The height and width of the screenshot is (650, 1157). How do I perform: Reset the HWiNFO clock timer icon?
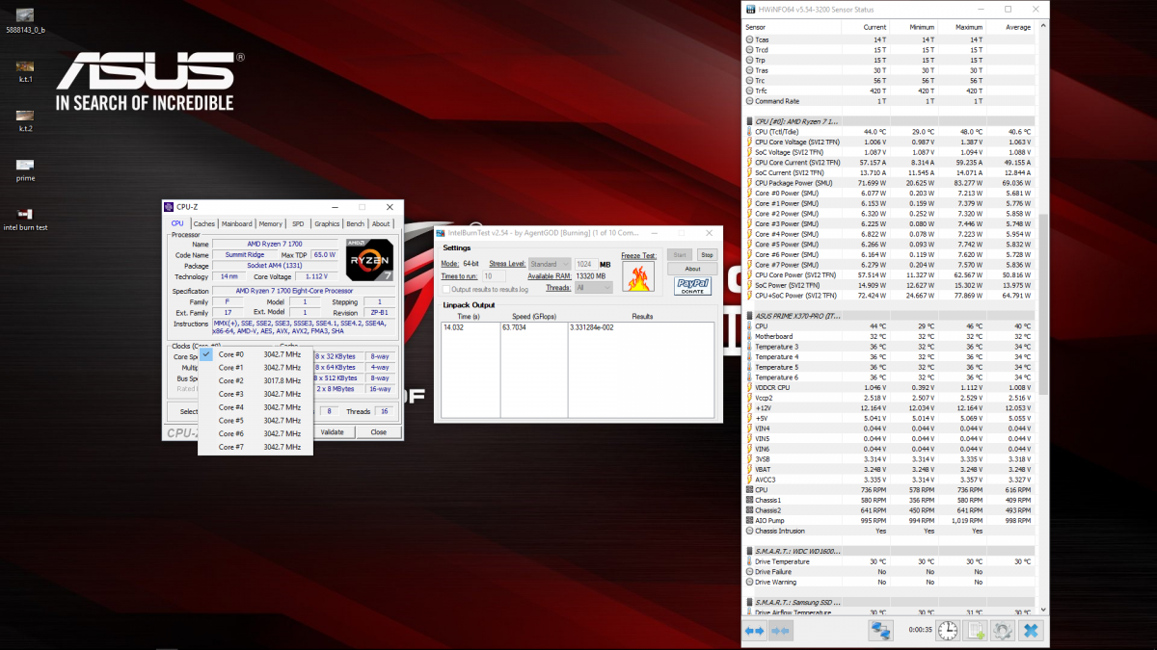[948, 630]
